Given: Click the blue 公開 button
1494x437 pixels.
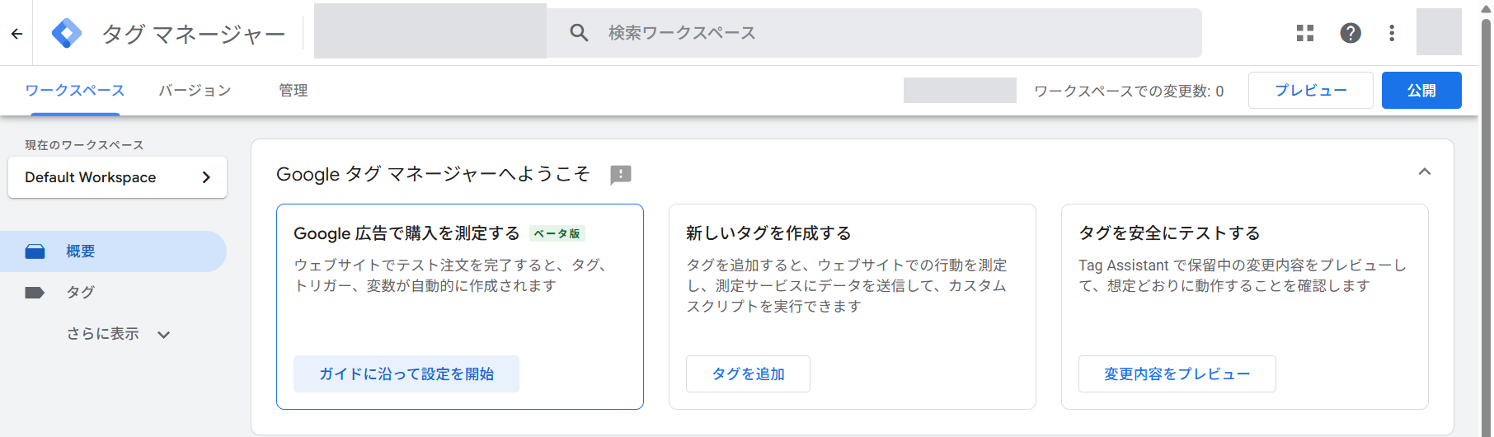Looking at the screenshot, I should (x=1421, y=91).
